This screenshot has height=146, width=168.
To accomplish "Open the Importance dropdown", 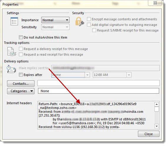I will [x=55, y=20].
